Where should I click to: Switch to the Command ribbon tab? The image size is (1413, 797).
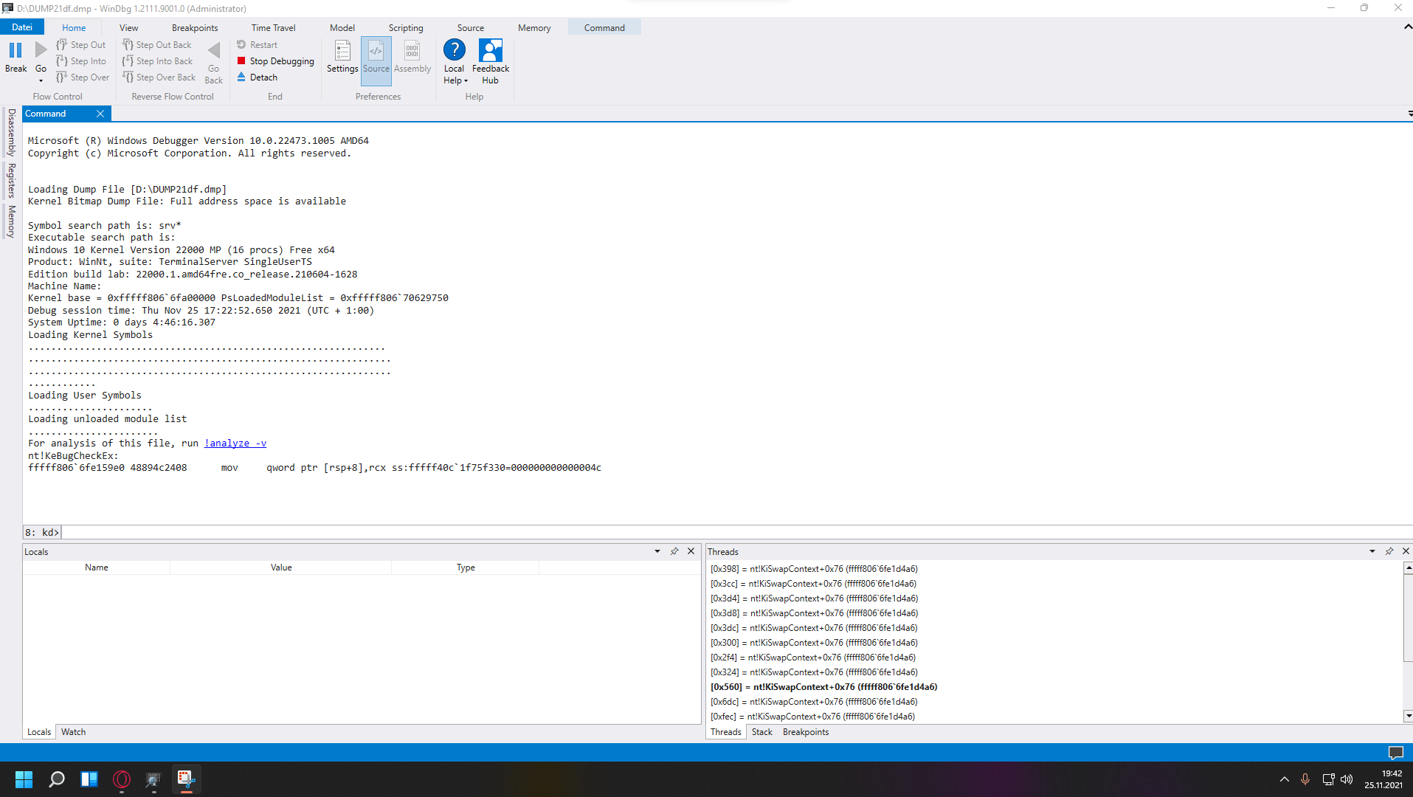point(604,28)
